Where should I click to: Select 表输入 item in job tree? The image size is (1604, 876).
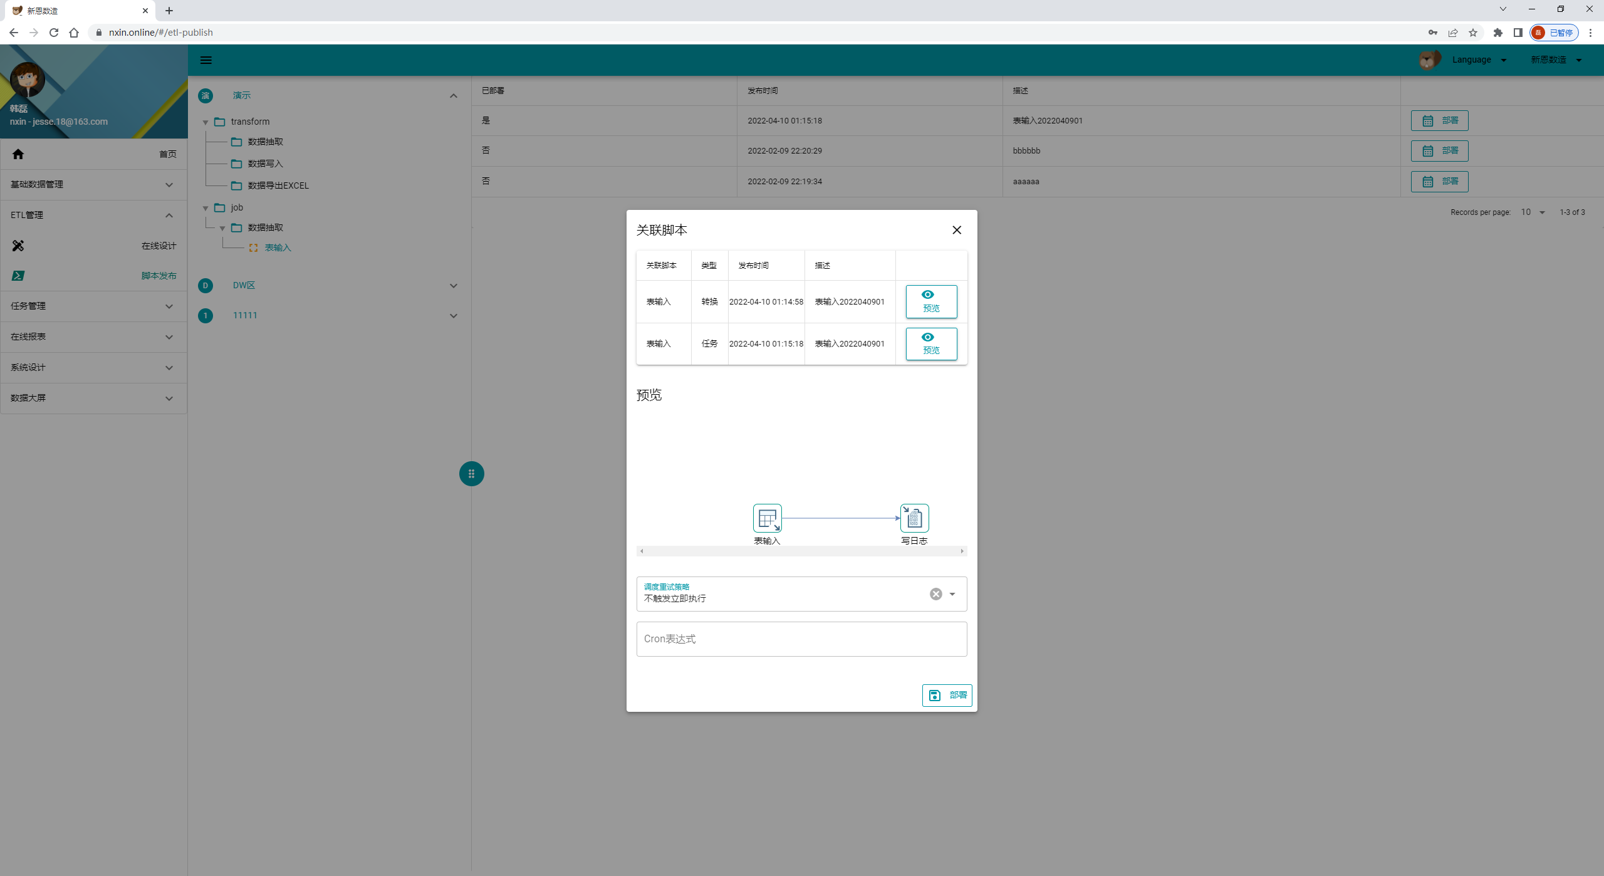pos(278,248)
